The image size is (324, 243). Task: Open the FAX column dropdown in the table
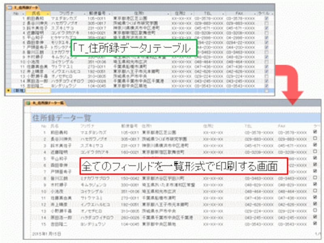click(x=255, y=14)
